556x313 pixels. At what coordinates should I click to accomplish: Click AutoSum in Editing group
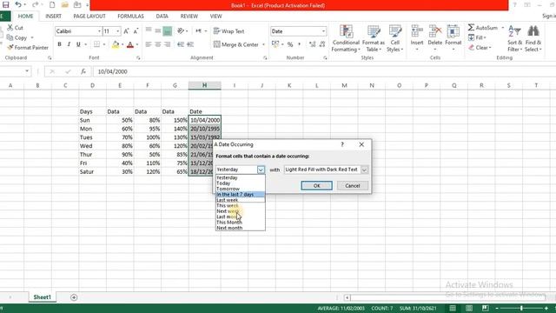(483, 28)
